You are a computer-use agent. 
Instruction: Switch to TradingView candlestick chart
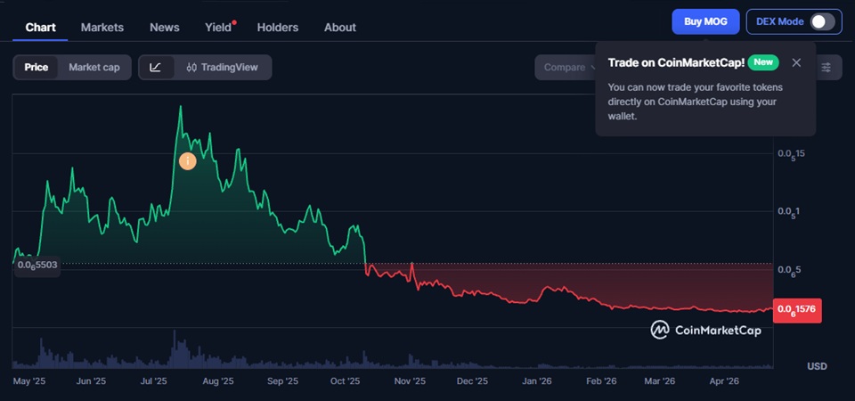point(222,67)
